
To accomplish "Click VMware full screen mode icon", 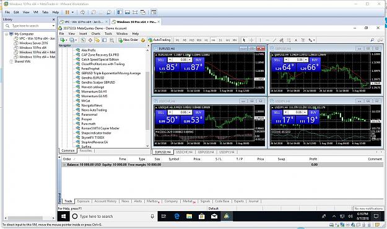I will point(135,12).
